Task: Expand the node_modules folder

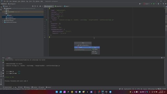Action: point(5,12)
